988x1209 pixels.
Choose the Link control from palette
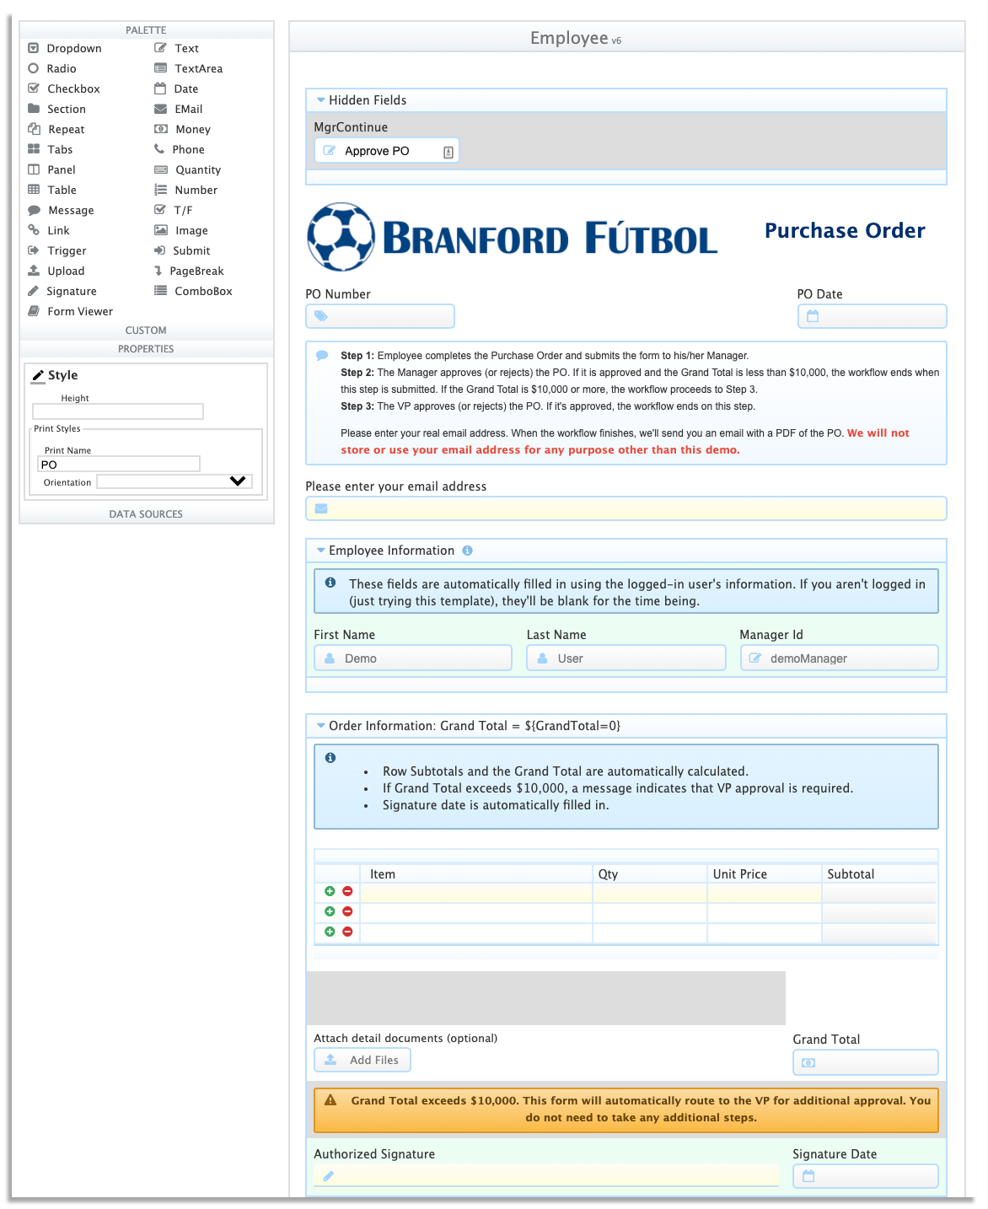[48, 230]
